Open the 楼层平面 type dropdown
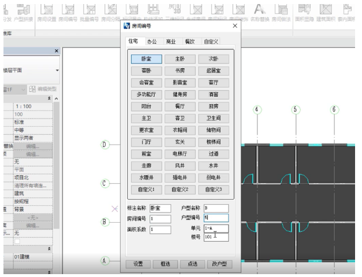The width and height of the screenshot is (362, 277). [x=57, y=71]
